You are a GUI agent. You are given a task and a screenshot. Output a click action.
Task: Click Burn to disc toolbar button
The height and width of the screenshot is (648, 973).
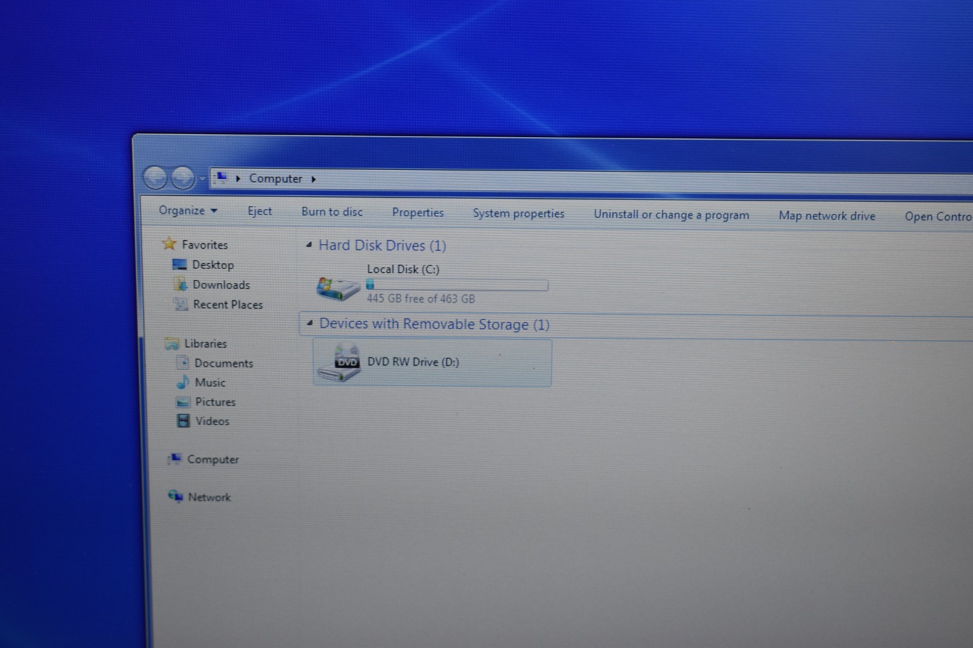pyautogui.click(x=332, y=212)
